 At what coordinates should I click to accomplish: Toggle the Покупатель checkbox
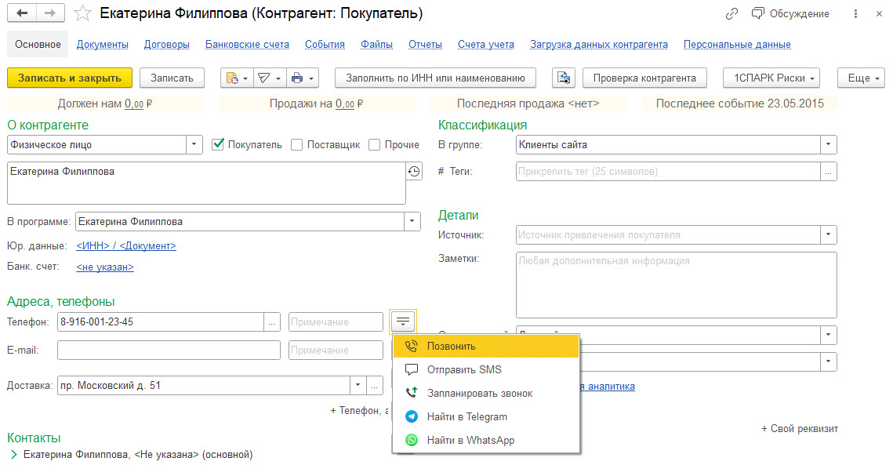(217, 144)
